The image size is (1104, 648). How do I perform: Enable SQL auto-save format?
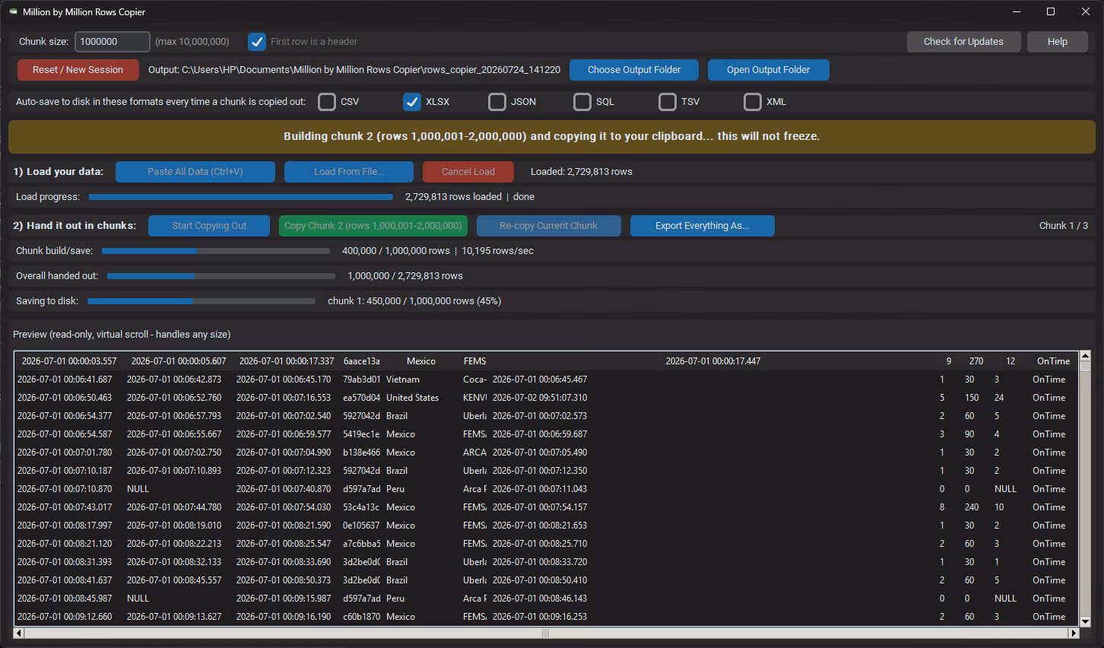click(x=582, y=102)
